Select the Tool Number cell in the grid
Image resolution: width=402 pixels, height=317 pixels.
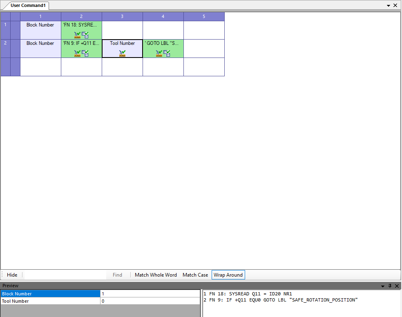pos(122,43)
